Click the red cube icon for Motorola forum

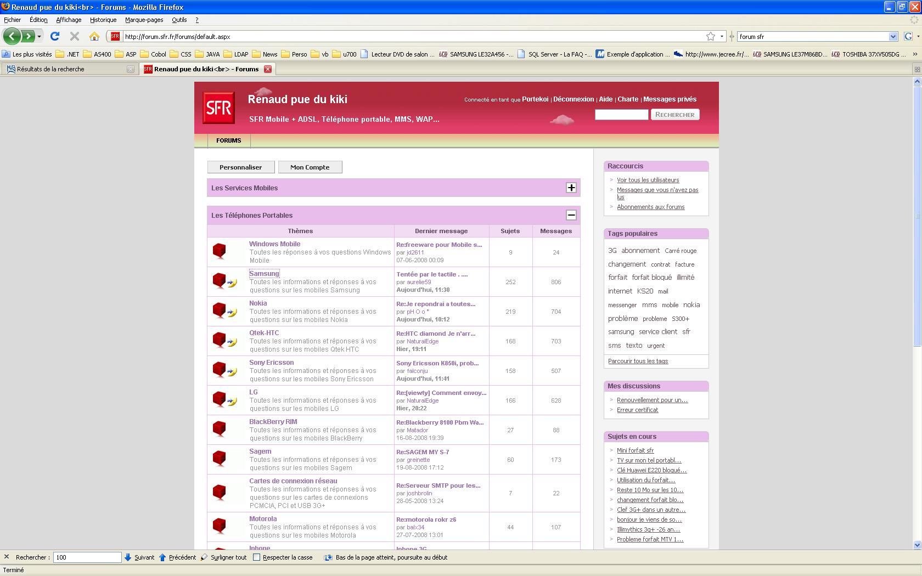point(220,526)
